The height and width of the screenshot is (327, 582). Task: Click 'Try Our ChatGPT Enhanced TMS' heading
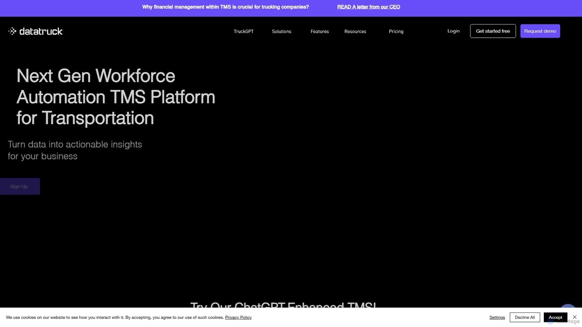point(283,305)
